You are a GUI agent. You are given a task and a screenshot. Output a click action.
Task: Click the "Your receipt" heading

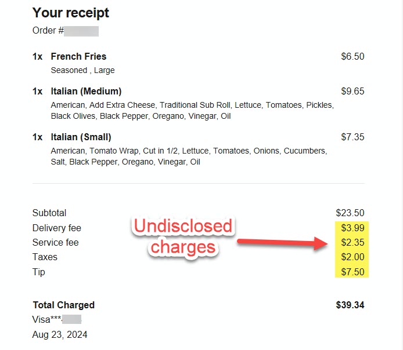71,13
